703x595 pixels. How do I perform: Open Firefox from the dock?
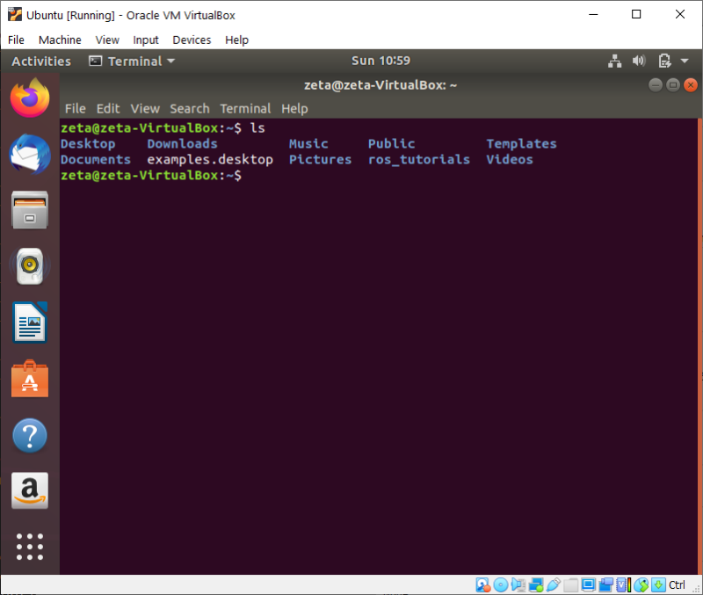click(29, 97)
